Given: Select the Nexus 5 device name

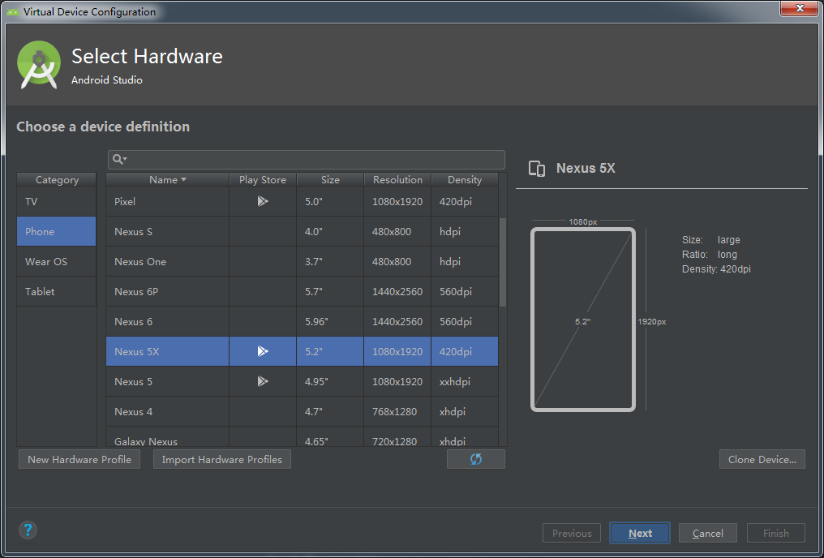Looking at the screenshot, I should click(134, 381).
